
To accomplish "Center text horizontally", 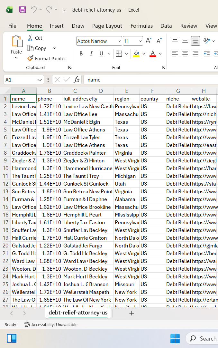I will click(x=185, y=53).
